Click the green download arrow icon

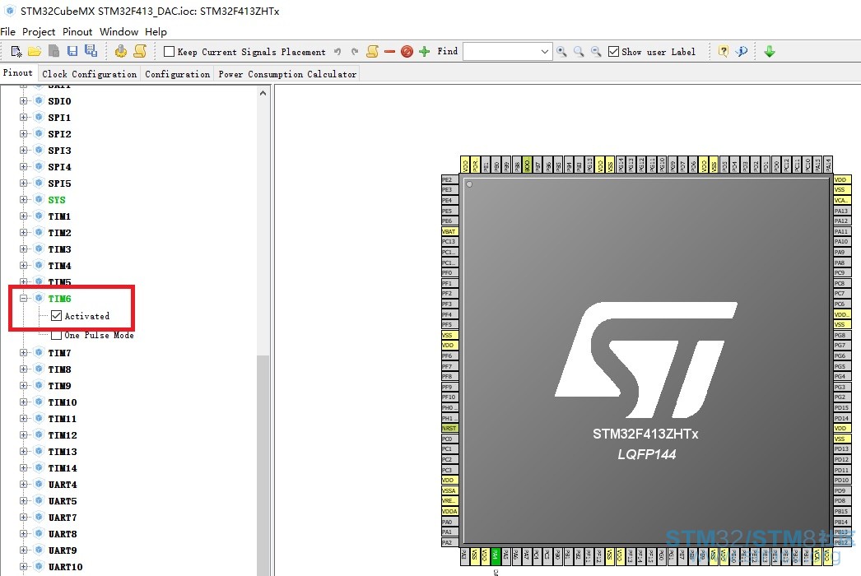click(x=770, y=52)
